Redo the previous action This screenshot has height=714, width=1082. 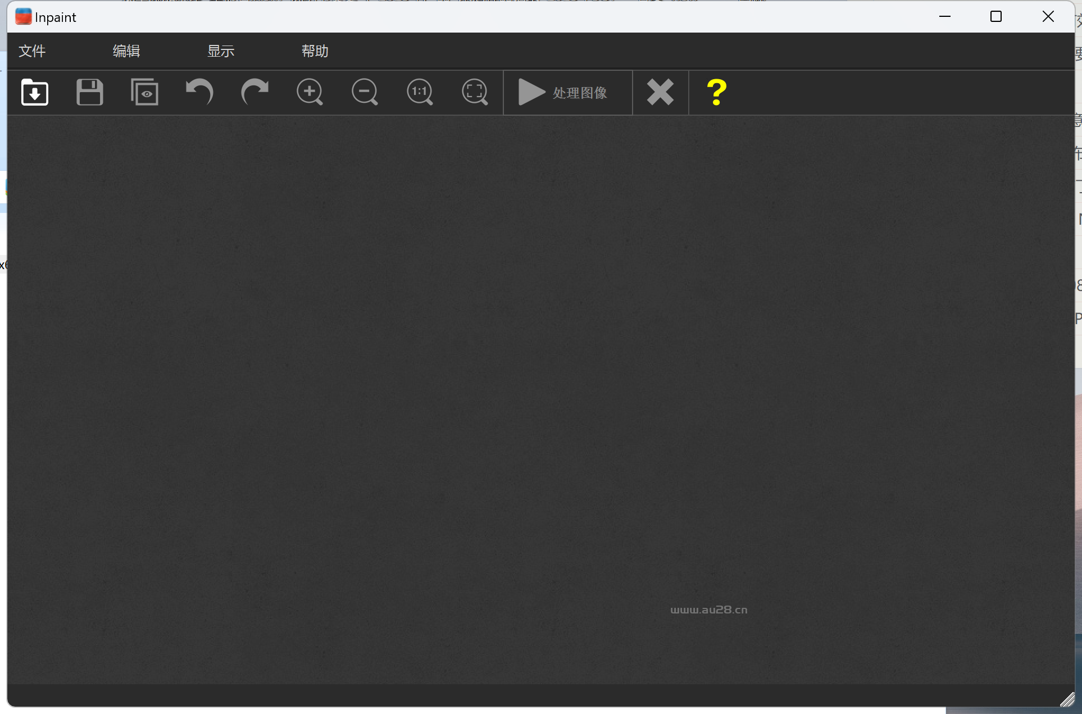click(x=254, y=92)
